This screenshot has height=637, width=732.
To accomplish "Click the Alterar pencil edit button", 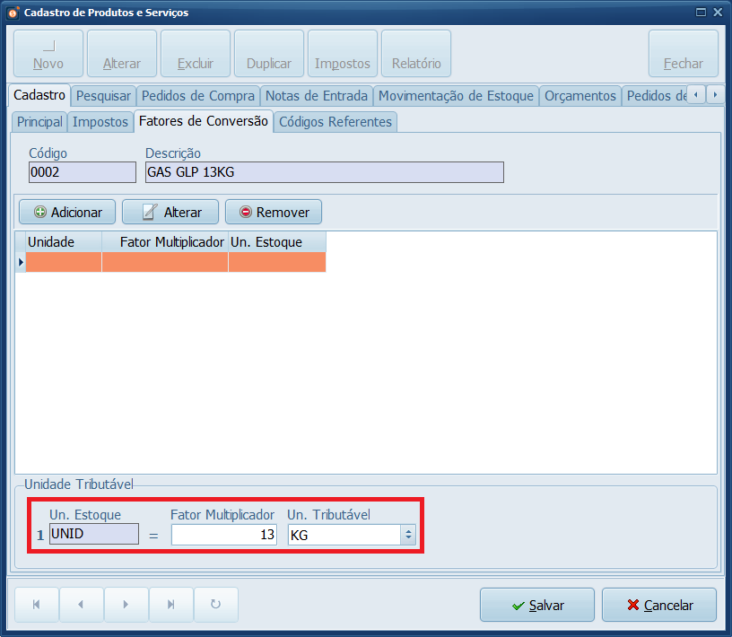I will click(x=170, y=212).
